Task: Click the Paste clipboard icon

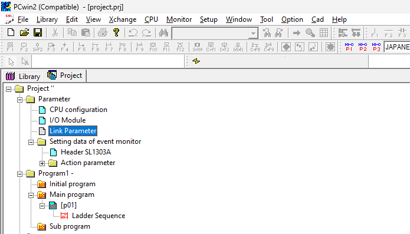Action: [86, 32]
